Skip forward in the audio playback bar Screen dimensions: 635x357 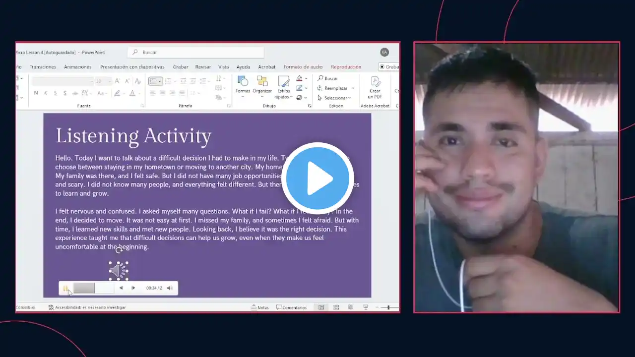[x=133, y=288]
